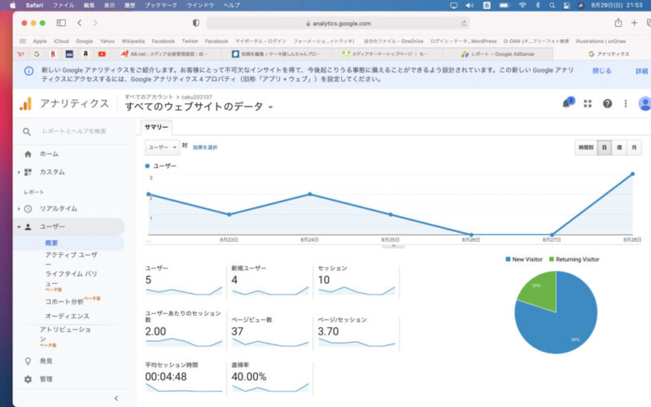Switch to the pinned YouTube tab

[x=102, y=54]
